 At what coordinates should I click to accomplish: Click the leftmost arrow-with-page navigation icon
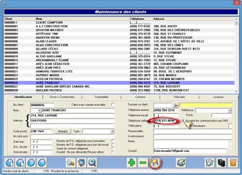click(x=10, y=162)
